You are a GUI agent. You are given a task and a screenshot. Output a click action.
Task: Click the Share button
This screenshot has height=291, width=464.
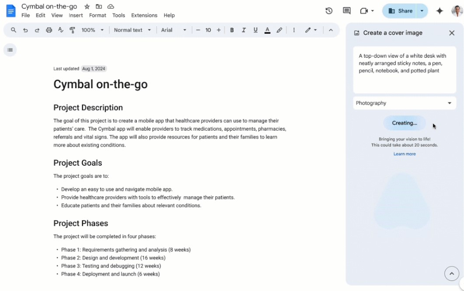tap(399, 11)
